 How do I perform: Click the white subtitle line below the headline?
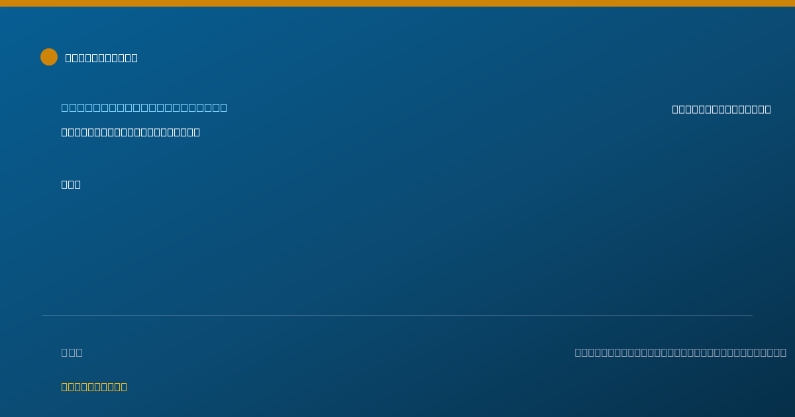point(131,132)
